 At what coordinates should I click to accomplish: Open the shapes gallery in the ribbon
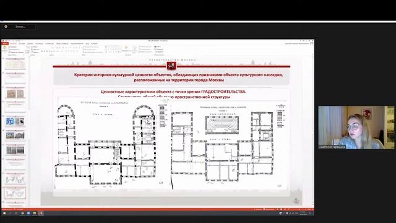coord(113,49)
